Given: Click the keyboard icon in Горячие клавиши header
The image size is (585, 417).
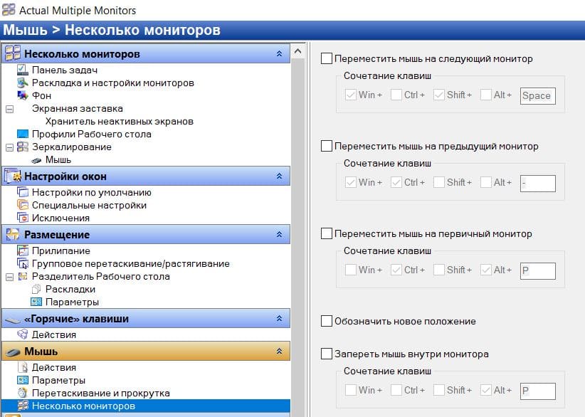Looking at the screenshot, I should [13, 320].
